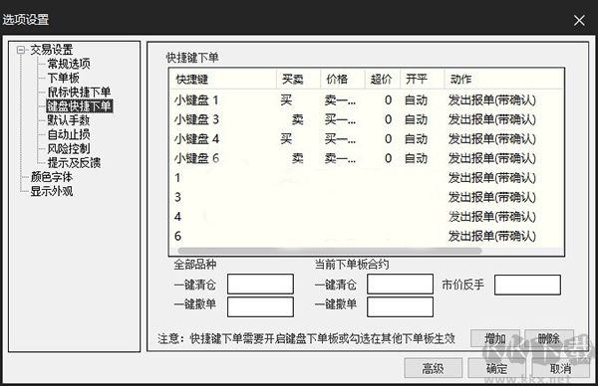Click the 快捷键 column header
The width and height of the screenshot is (598, 386).
coord(222,80)
